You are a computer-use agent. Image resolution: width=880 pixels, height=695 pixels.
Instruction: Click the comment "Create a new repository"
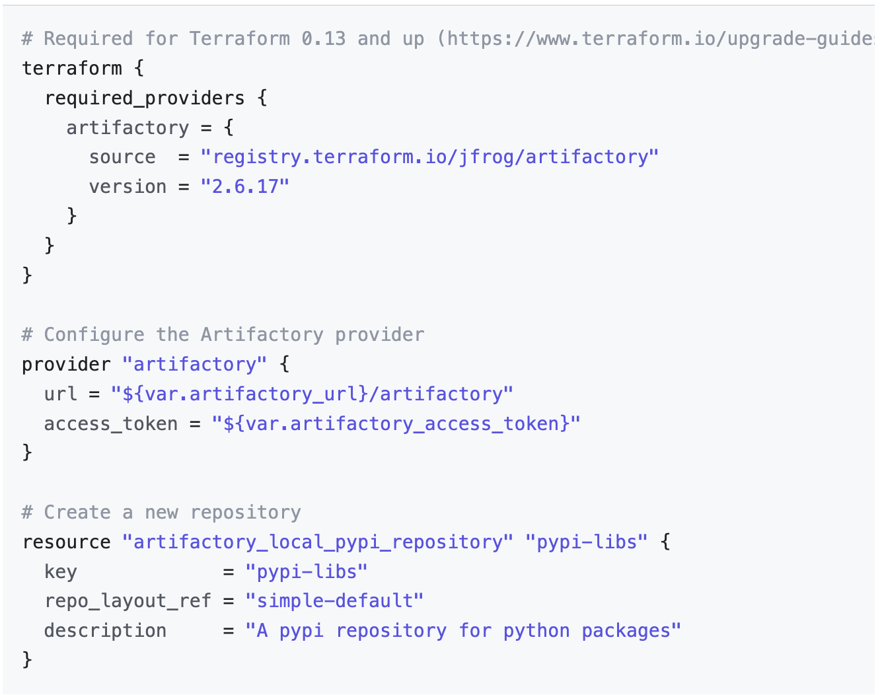(161, 511)
